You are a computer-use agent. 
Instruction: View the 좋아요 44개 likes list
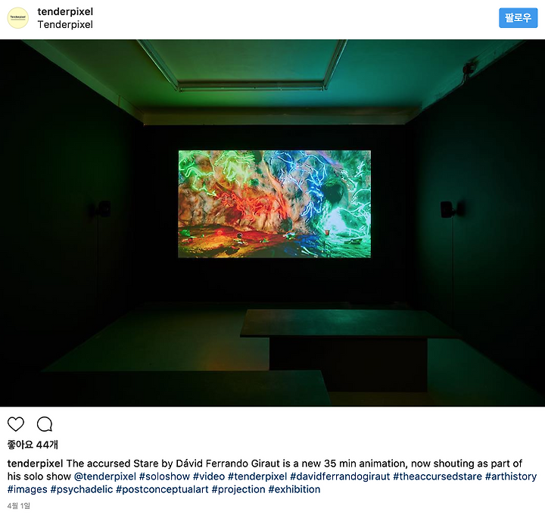[x=33, y=445]
